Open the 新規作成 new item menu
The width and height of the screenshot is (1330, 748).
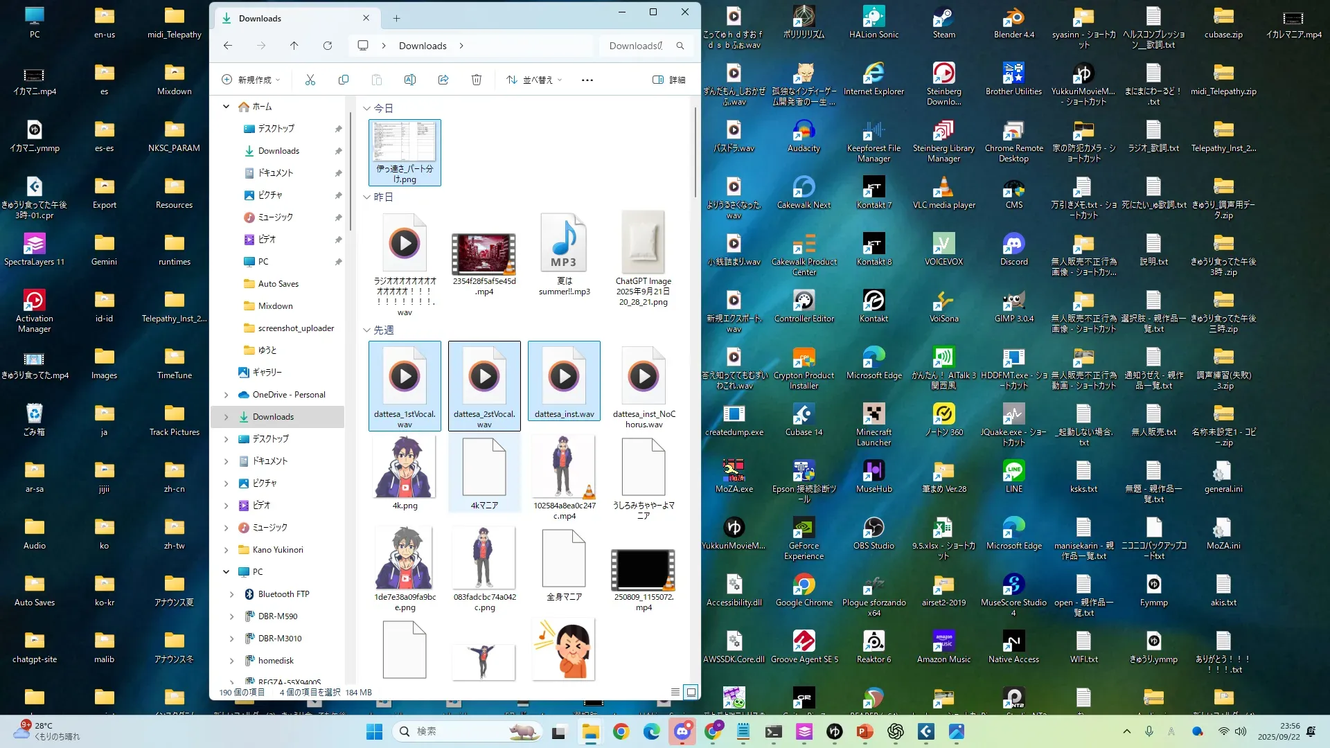tap(251, 80)
